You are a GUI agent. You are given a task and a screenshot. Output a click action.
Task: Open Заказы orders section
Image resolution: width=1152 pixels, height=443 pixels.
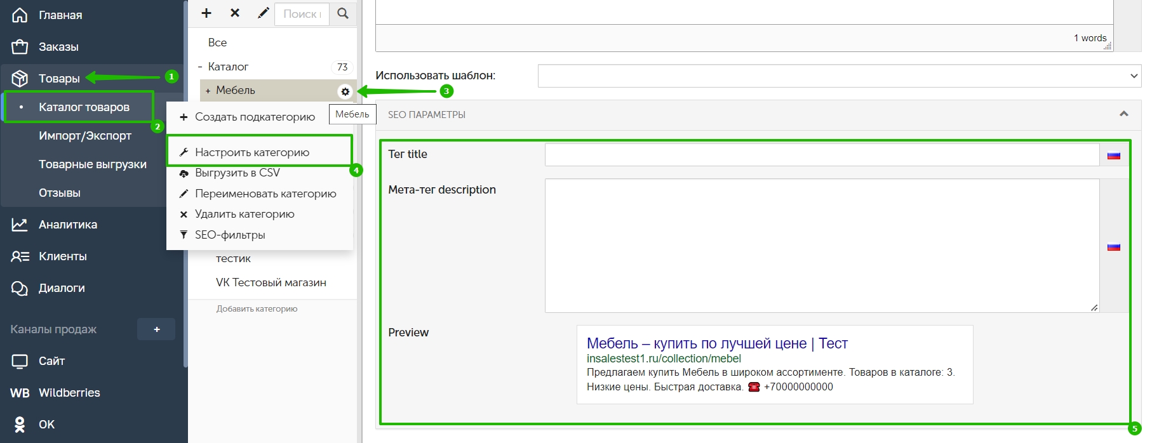(58, 47)
